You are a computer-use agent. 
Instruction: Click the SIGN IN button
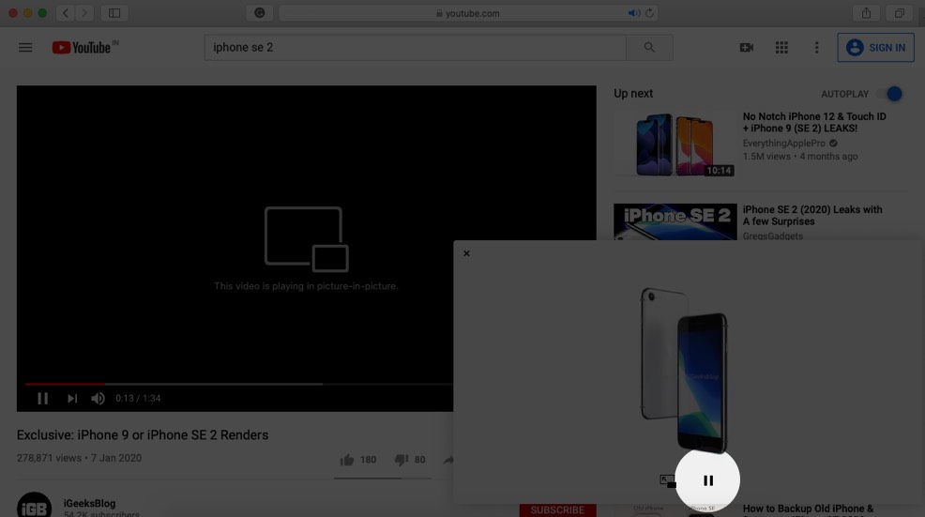click(875, 47)
